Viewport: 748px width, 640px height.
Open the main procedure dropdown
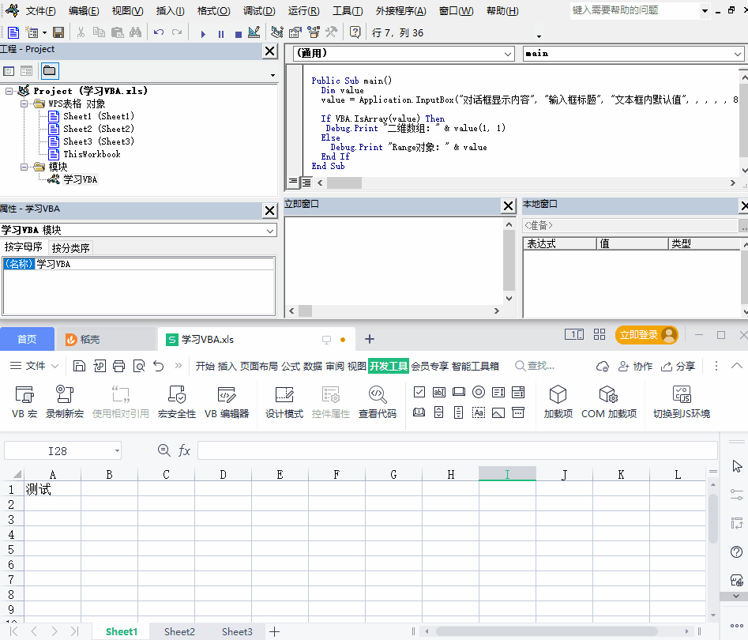(x=738, y=54)
